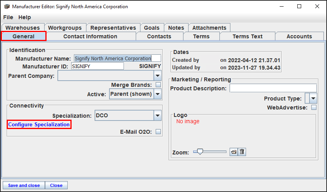Click the Configure Specialization link
Screen dimensions: 327x192
pos(39,124)
